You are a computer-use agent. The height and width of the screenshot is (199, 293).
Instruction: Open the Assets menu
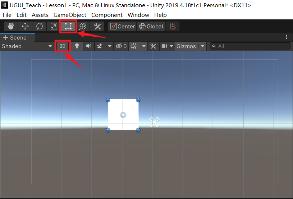(x=40, y=15)
